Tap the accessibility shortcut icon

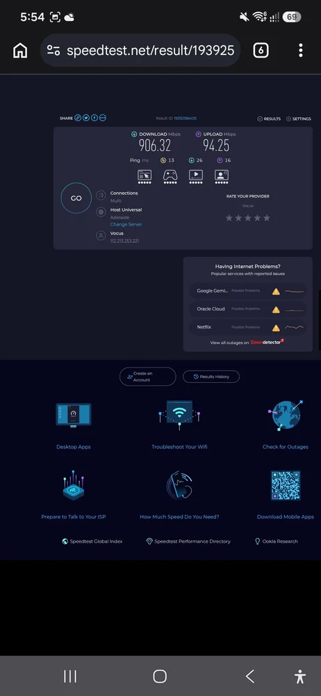(300, 677)
